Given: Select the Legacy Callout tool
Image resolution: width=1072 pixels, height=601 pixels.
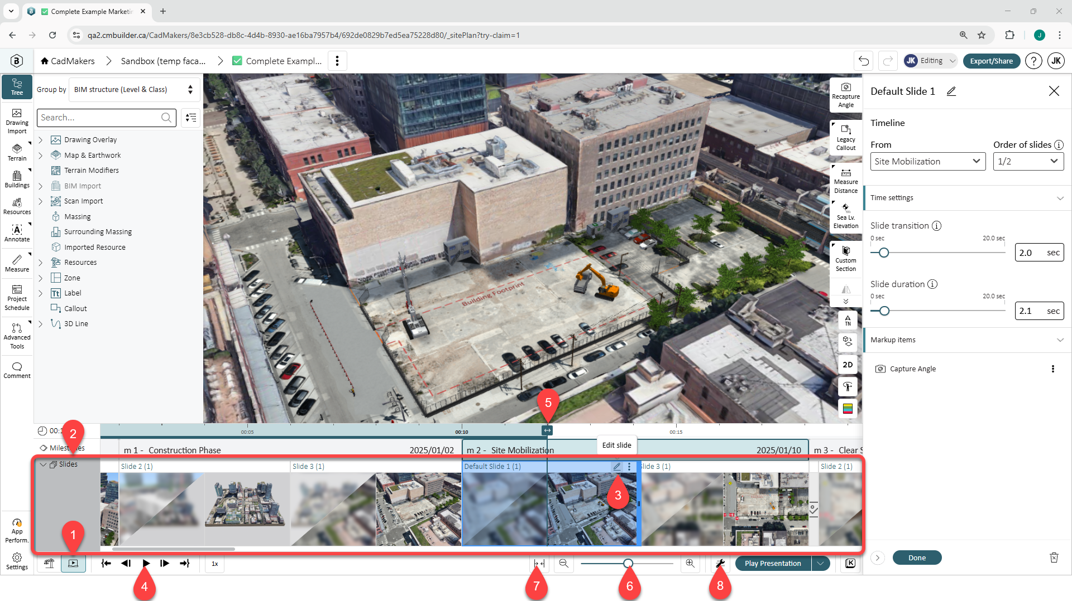Looking at the screenshot, I should point(846,138).
